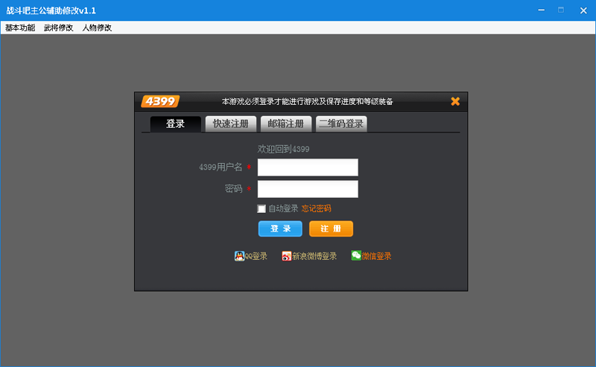Click into the 密码 input field
The image size is (596, 367).
(x=308, y=189)
